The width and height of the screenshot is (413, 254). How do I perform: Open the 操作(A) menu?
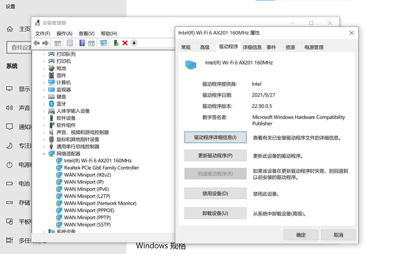[x=64, y=33]
